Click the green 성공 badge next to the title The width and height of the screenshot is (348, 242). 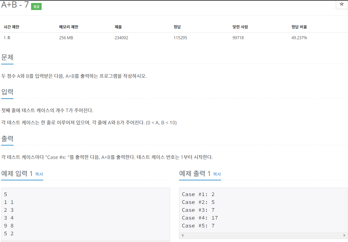[36, 6]
